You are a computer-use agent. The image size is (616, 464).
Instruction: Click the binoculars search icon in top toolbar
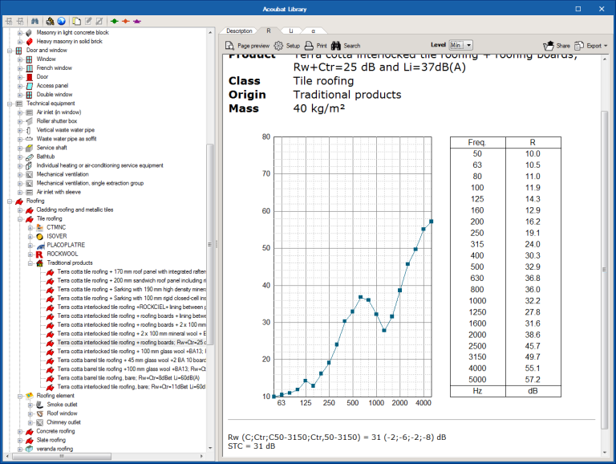(x=34, y=21)
